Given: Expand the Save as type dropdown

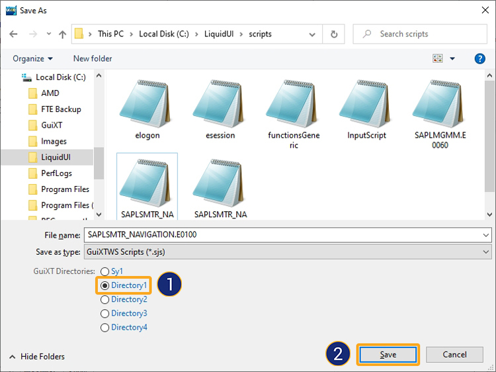Looking at the screenshot, I should 486,252.
